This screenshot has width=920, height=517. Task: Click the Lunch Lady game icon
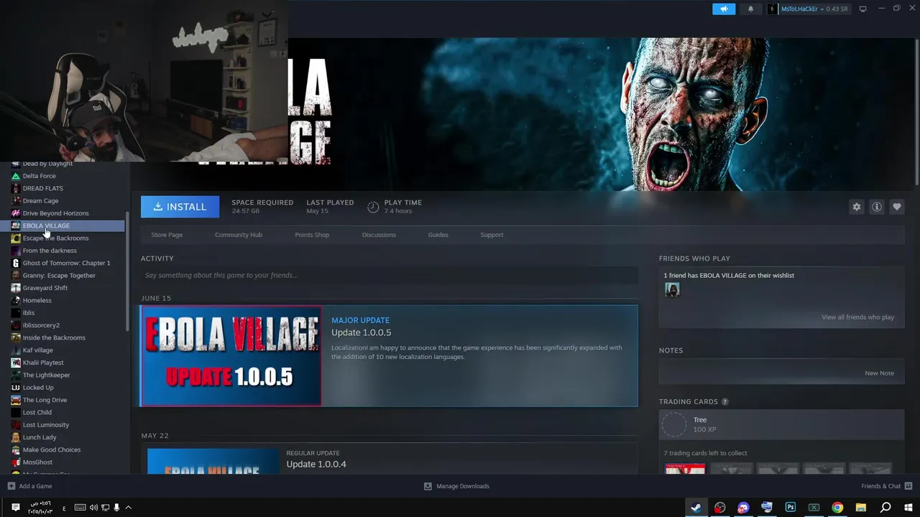tap(16, 437)
